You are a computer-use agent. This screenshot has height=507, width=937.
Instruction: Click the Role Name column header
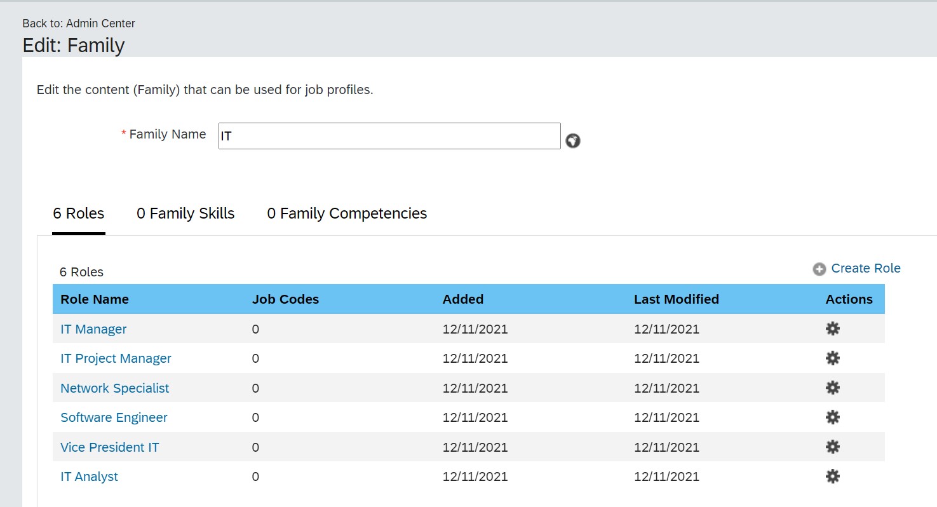coord(95,299)
